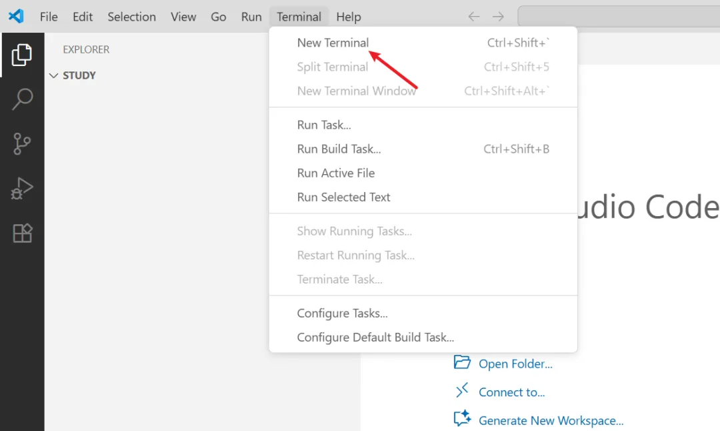Click Generate New Workspace... link
Image resolution: width=720 pixels, height=431 pixels.
[551, 420]
